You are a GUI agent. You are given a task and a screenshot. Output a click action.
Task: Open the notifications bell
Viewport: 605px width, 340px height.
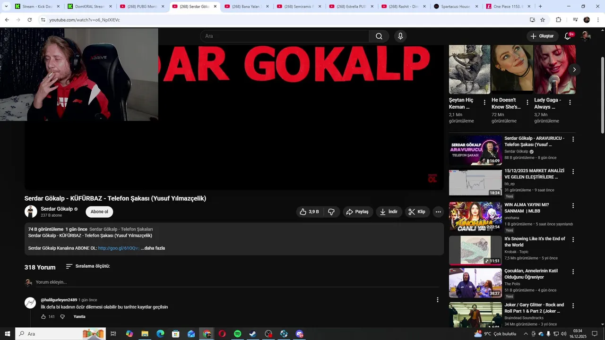coord(568,36)
